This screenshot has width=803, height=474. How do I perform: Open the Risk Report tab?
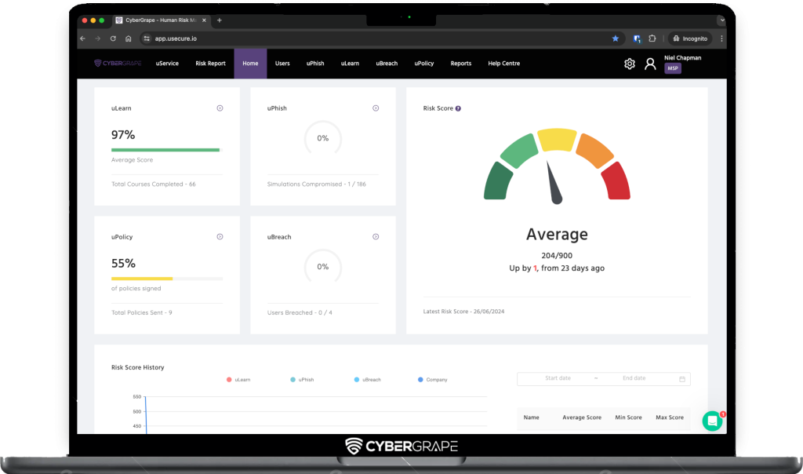point(210,64)
